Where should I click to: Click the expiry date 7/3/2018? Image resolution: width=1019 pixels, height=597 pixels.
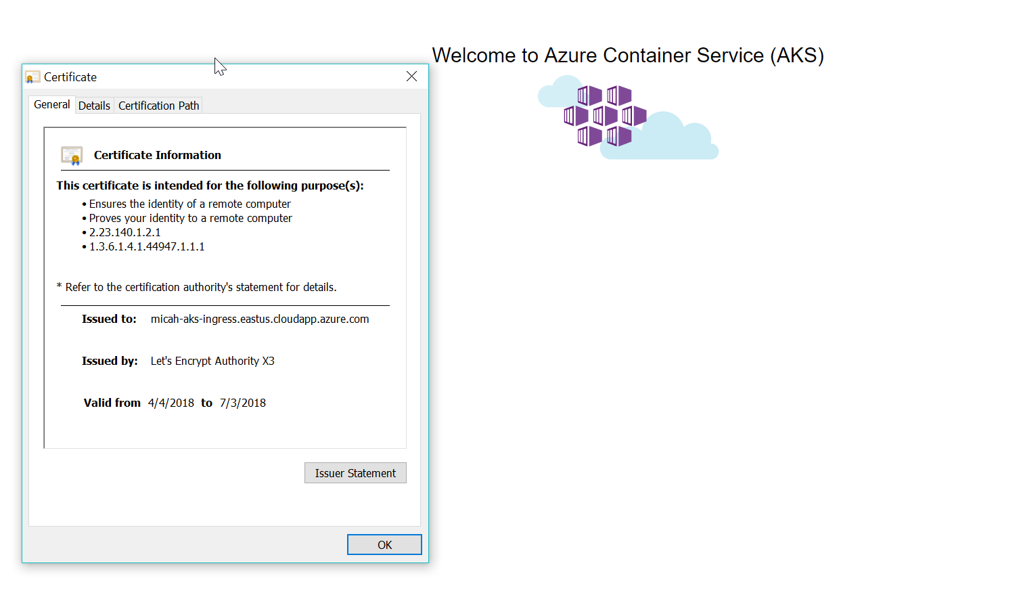pos(243,403)
